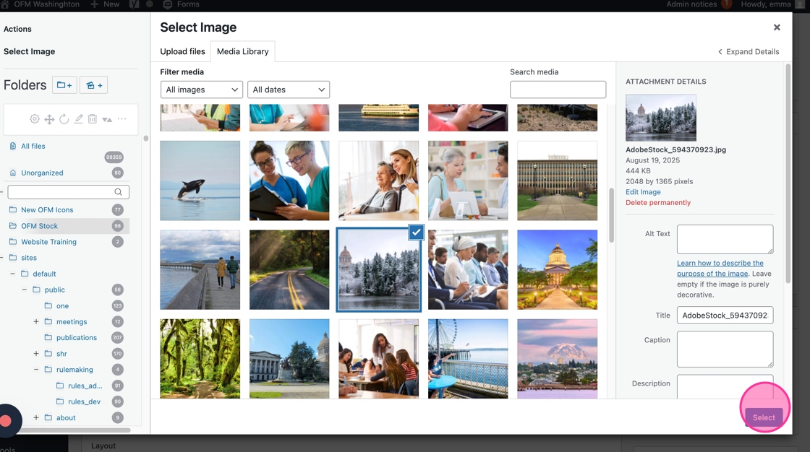Screen dimensions: 810x452
Task: Click into the Caption textarea
Action: [x=725, y=349]
